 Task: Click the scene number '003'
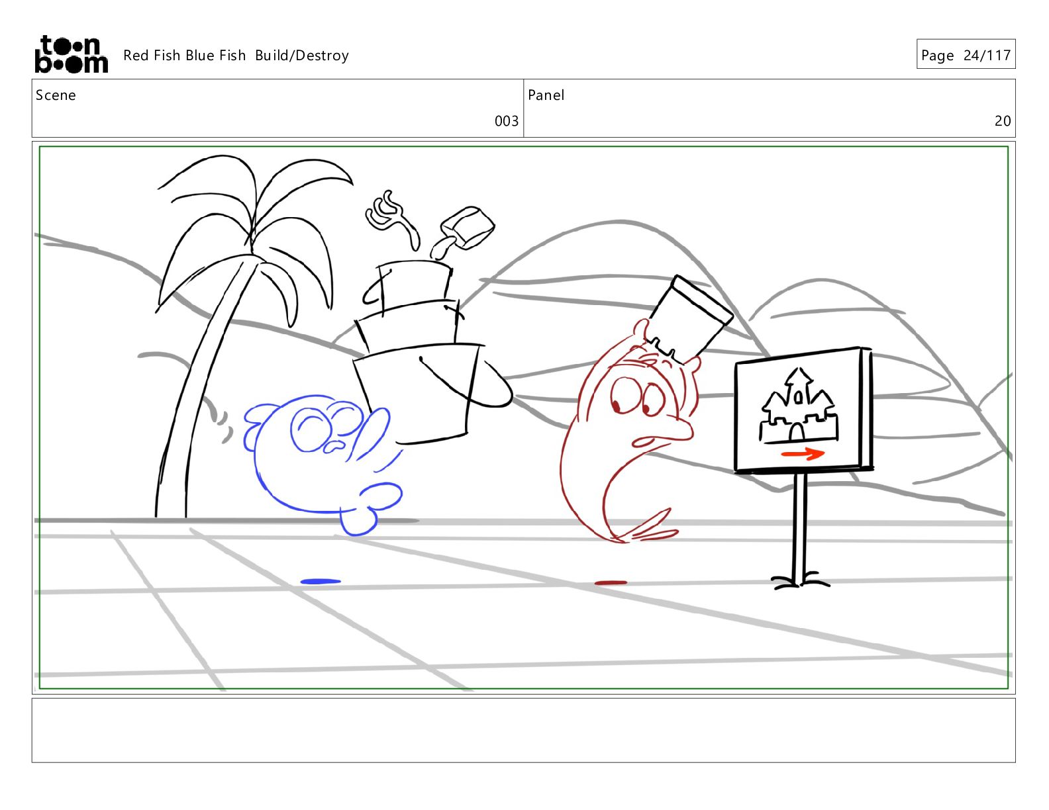(507, 121)
